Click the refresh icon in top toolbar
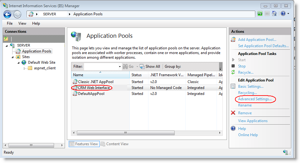The image size is (300, 163). click(x=260, y=14)
